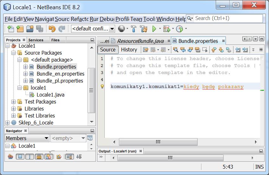Viewport: 269px width, 175px height.
Task: Open the Refactor menu
Action: pos(80,19)
